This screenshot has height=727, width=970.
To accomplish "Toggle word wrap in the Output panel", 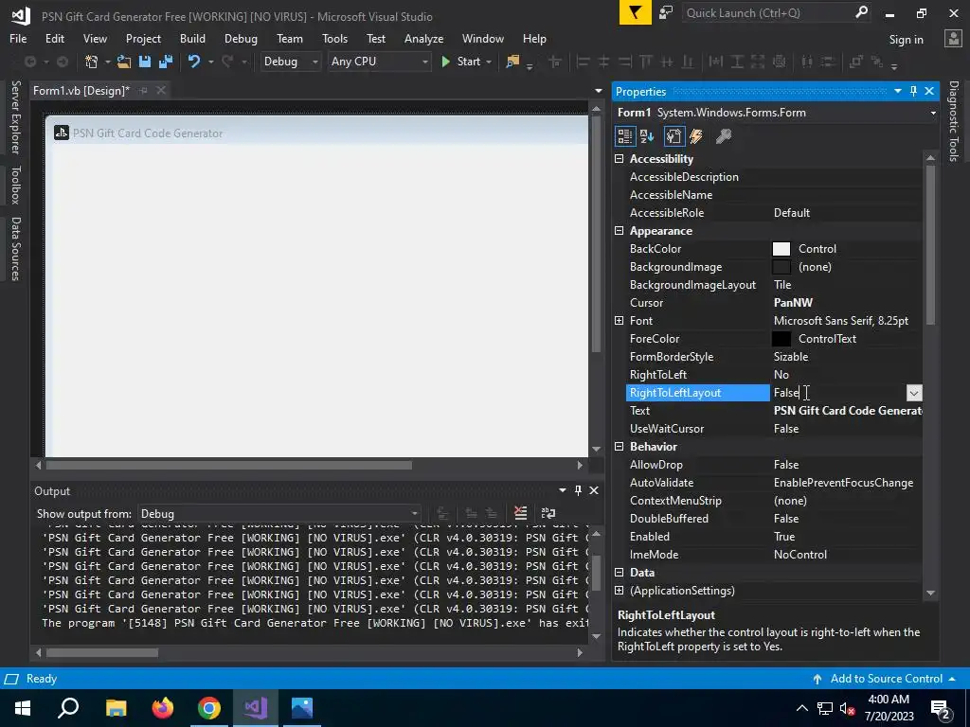I will click(548, 513).
